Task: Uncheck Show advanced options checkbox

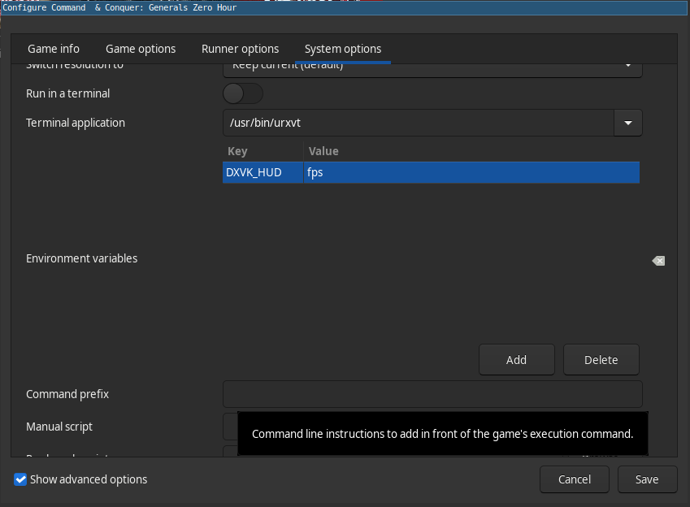Action: pos(21,479)
